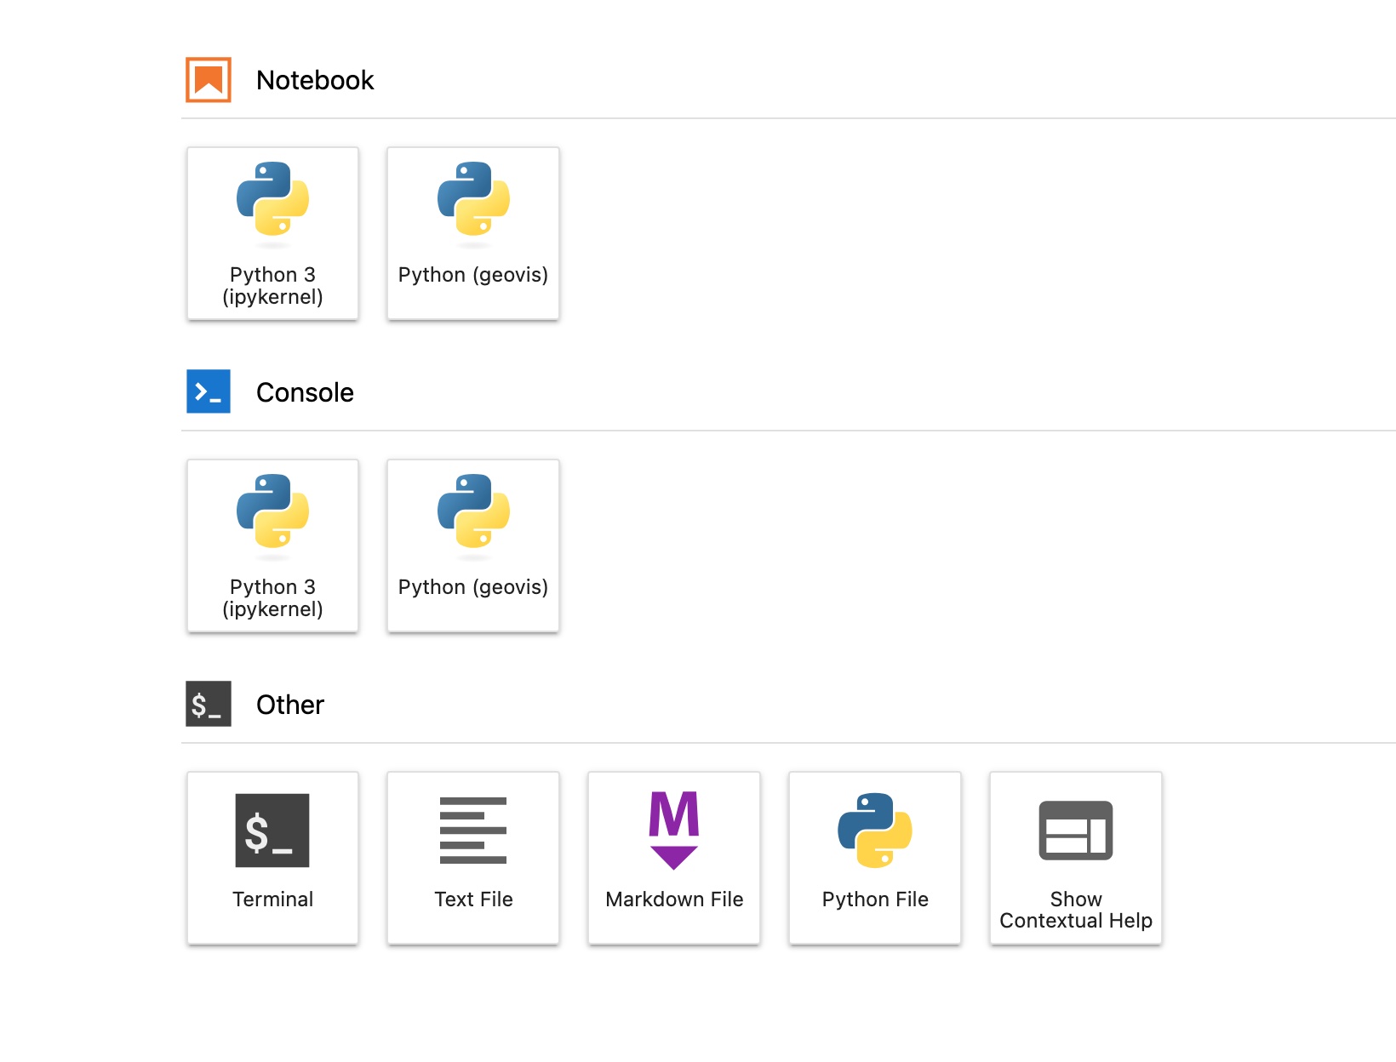This screenshot has width=1396, height=1062.
Task: Click the blue Console section icon
Action: click(209, 391)
